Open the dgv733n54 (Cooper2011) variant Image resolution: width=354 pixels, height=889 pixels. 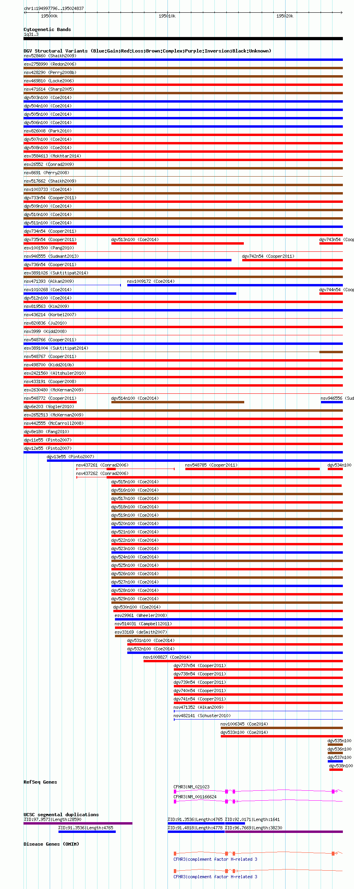(50, 198)
